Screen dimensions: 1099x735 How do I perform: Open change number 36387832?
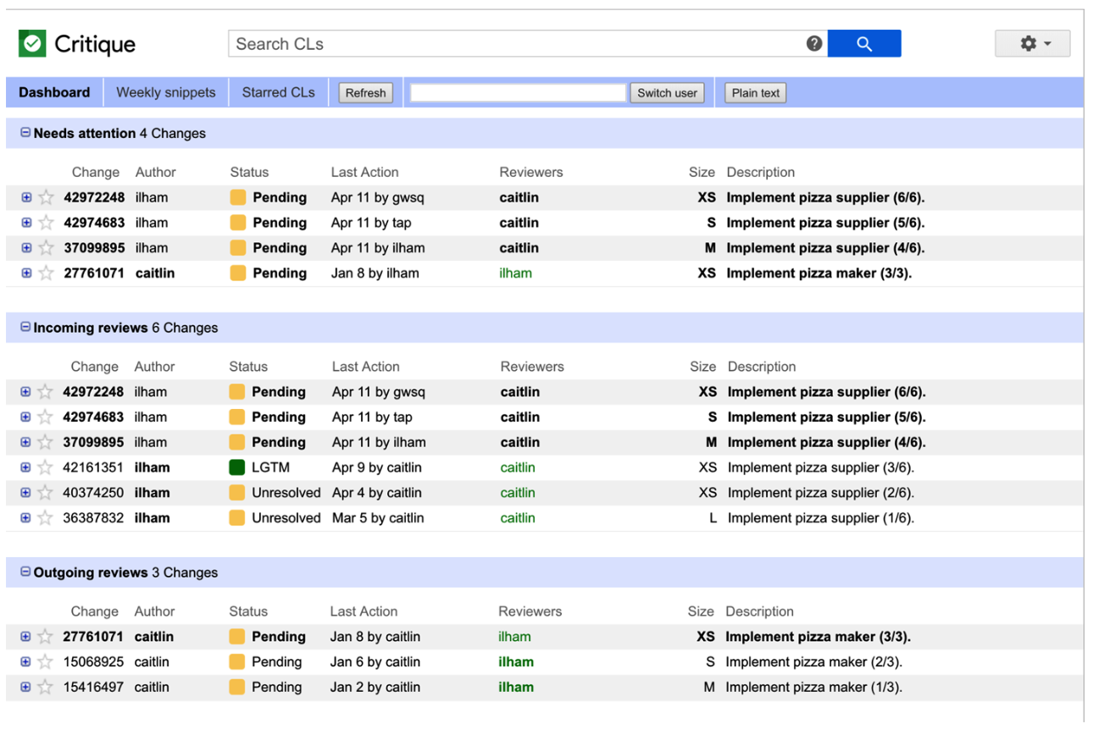[x=93, y=517]
